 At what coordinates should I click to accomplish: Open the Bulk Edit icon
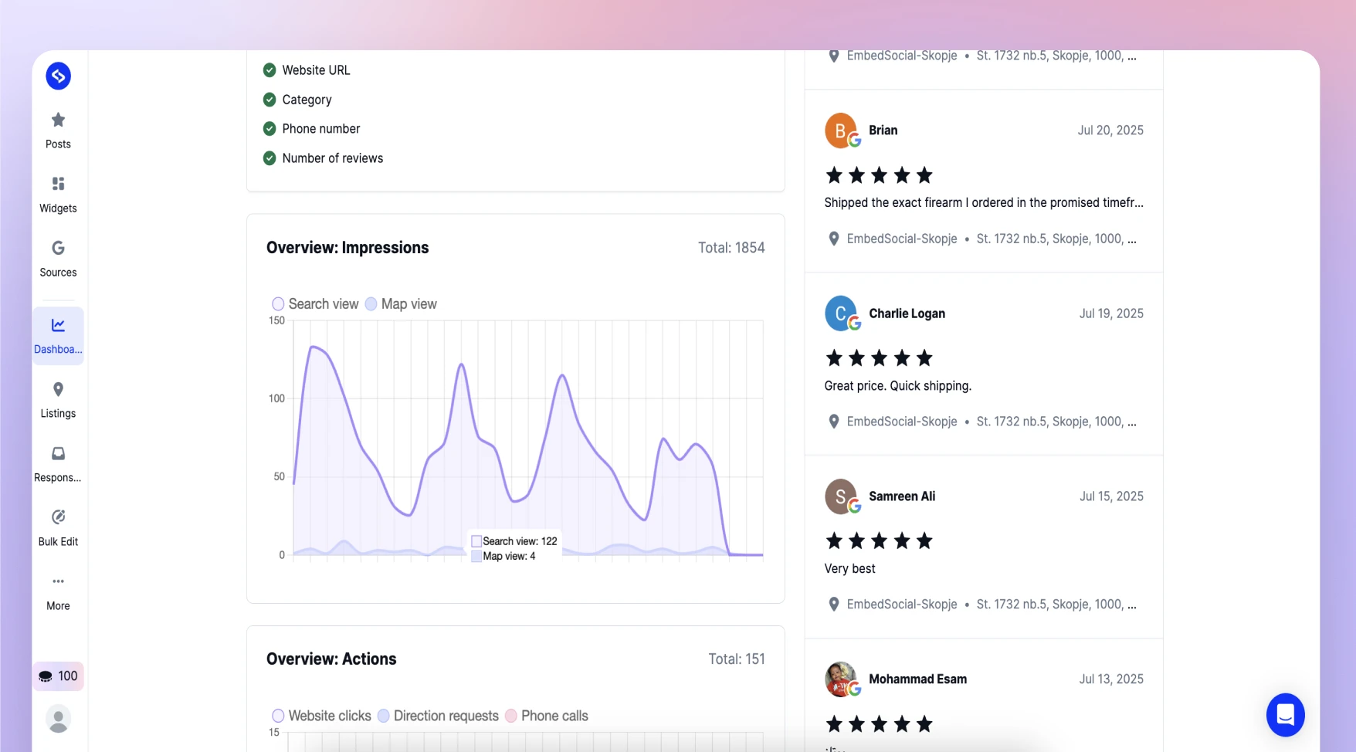click(x=58, y=517)
